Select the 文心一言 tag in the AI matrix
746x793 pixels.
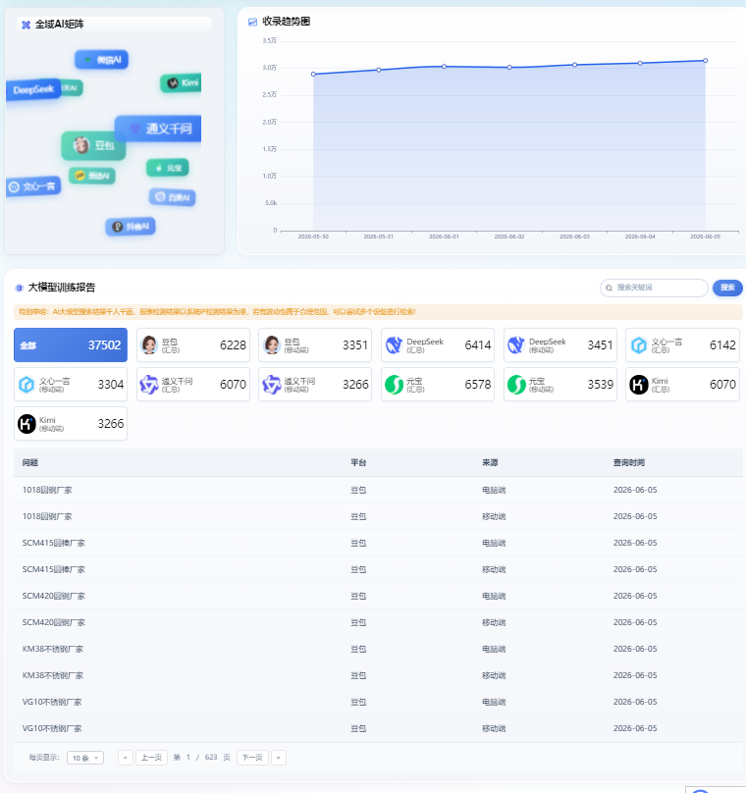pyautogui.click(x=33, y=186)
